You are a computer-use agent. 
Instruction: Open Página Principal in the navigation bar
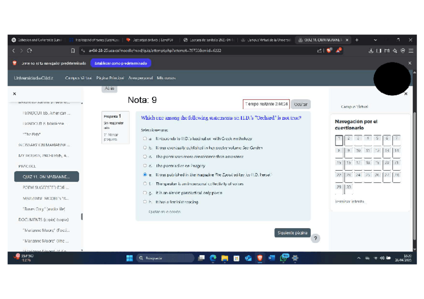tap(110, 78)
